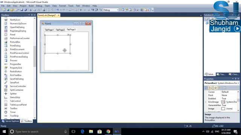The width and height of the screenshot is (241, 135).
Task: Select the Image property value (none)
Action: click(x=229, y=109)
